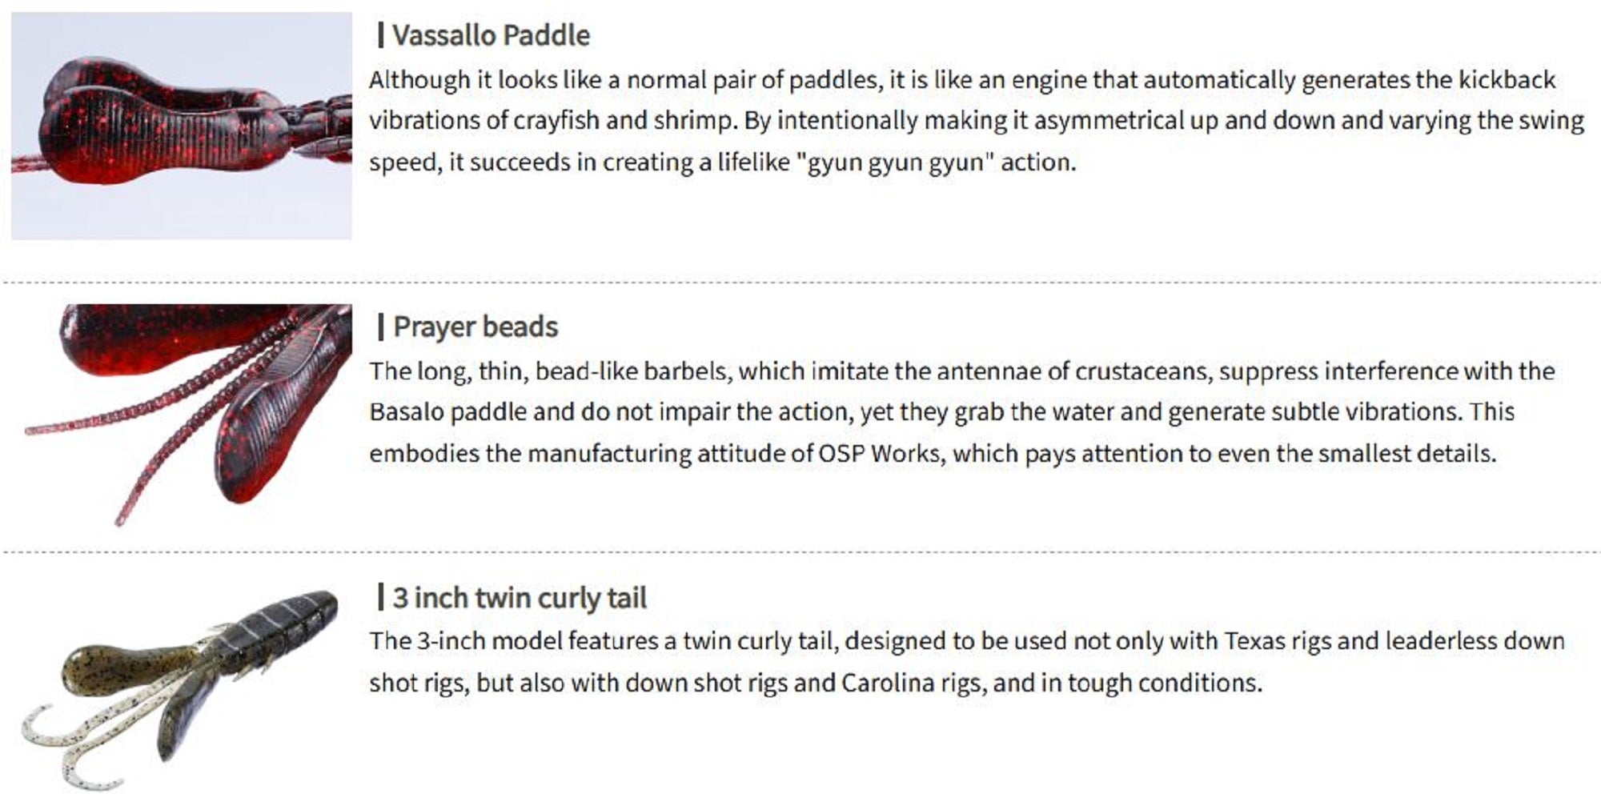
Task: Click the bar marker before "Vassallo Paddle"
Action: (380, 35)
